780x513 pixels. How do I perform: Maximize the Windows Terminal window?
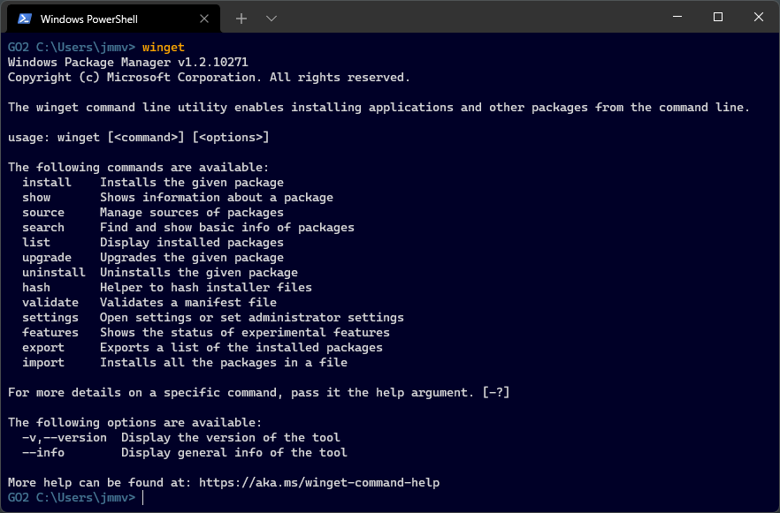coord(718,17)
